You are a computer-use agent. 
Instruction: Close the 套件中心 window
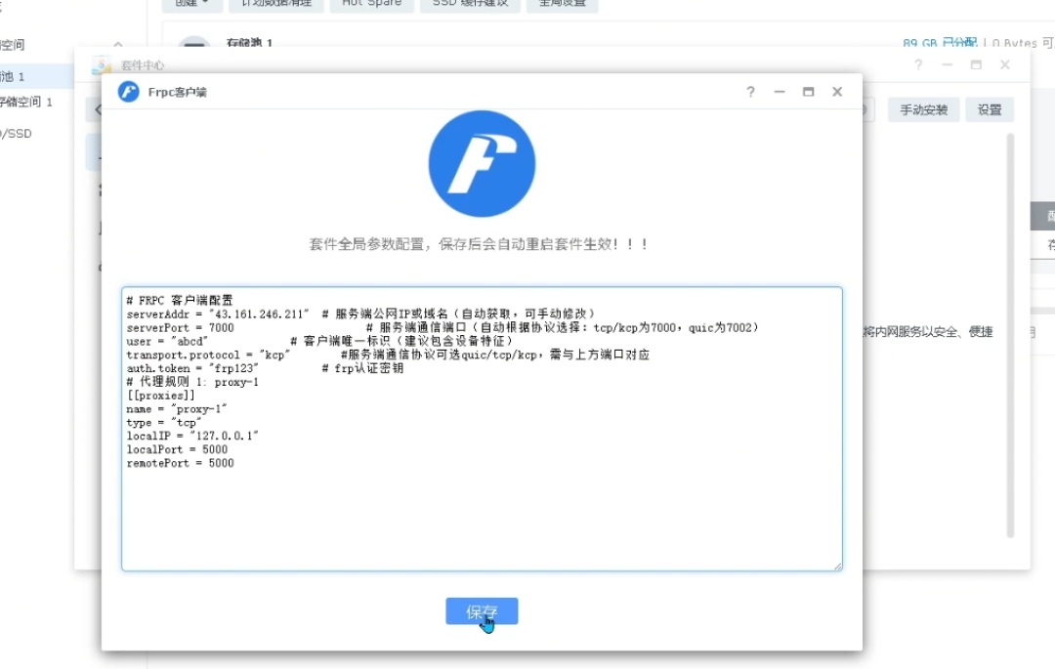click(x=1005, y=64)
